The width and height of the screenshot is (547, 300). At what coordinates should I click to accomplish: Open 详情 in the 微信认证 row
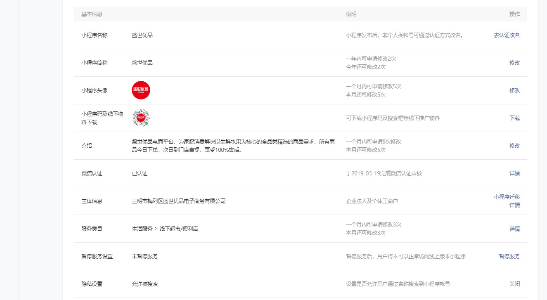point(514,173)
